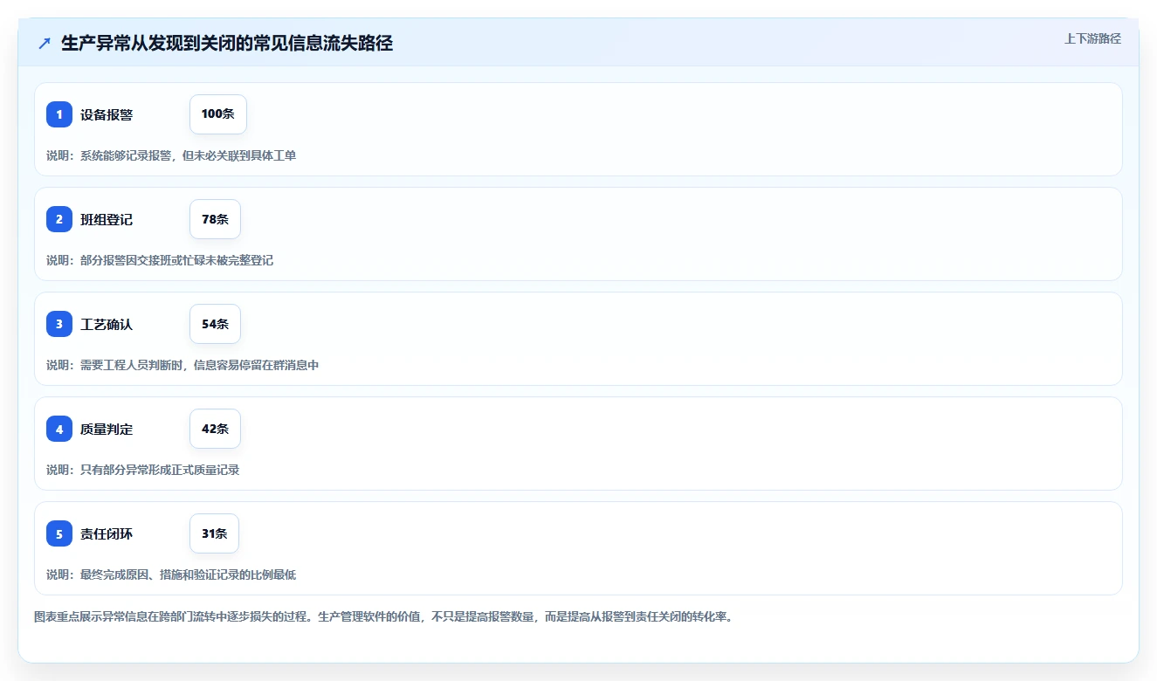
Task: Click the 54条 value pill
Action: (215, 324)
